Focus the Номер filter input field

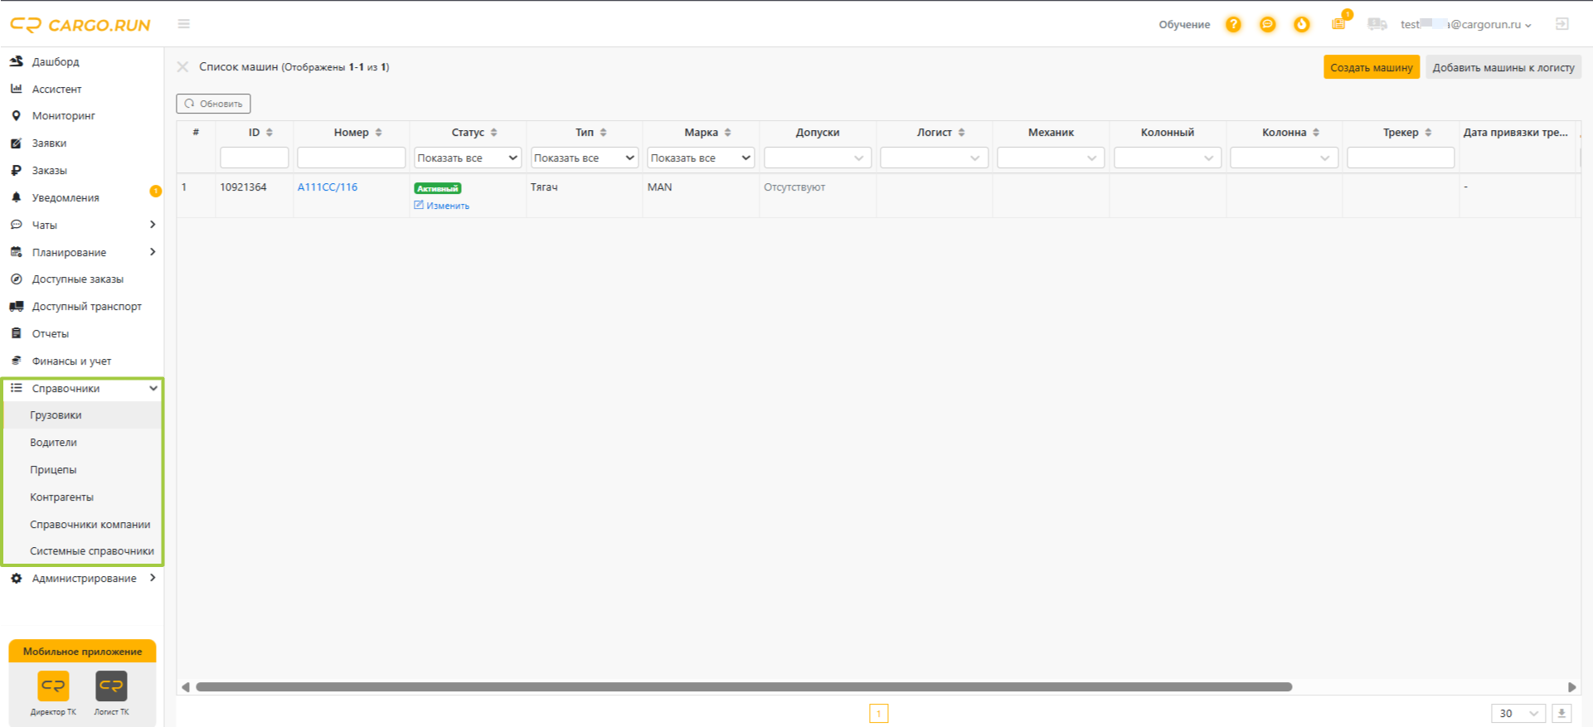tap(352, 158)
